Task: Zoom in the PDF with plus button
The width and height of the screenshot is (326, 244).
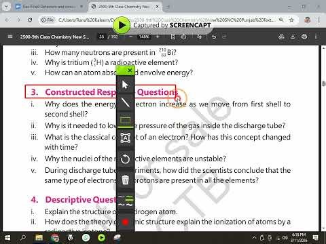Action: pyautogui.click(x=158, y=37)
